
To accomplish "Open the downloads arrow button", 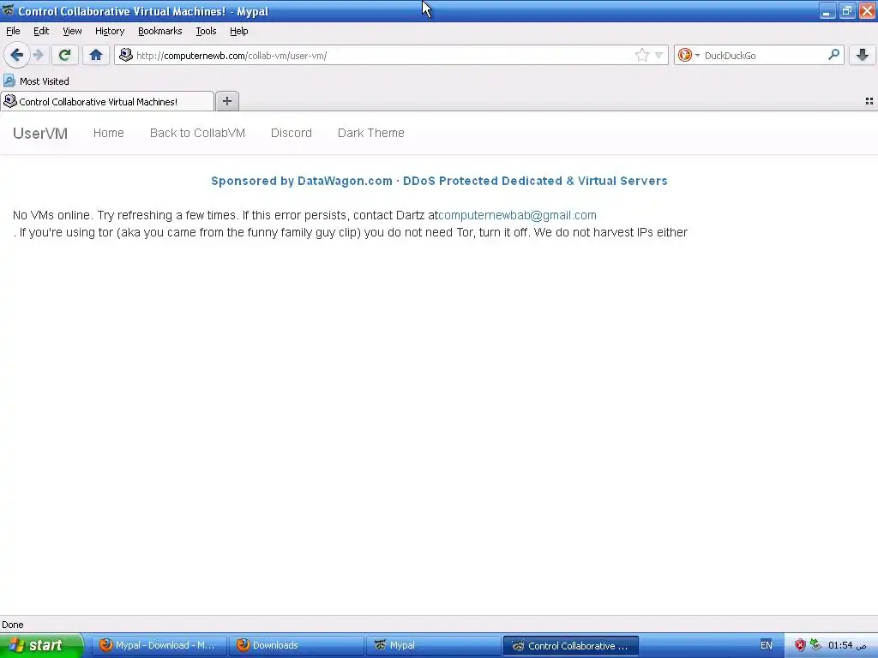I will (x=863, y=55).
